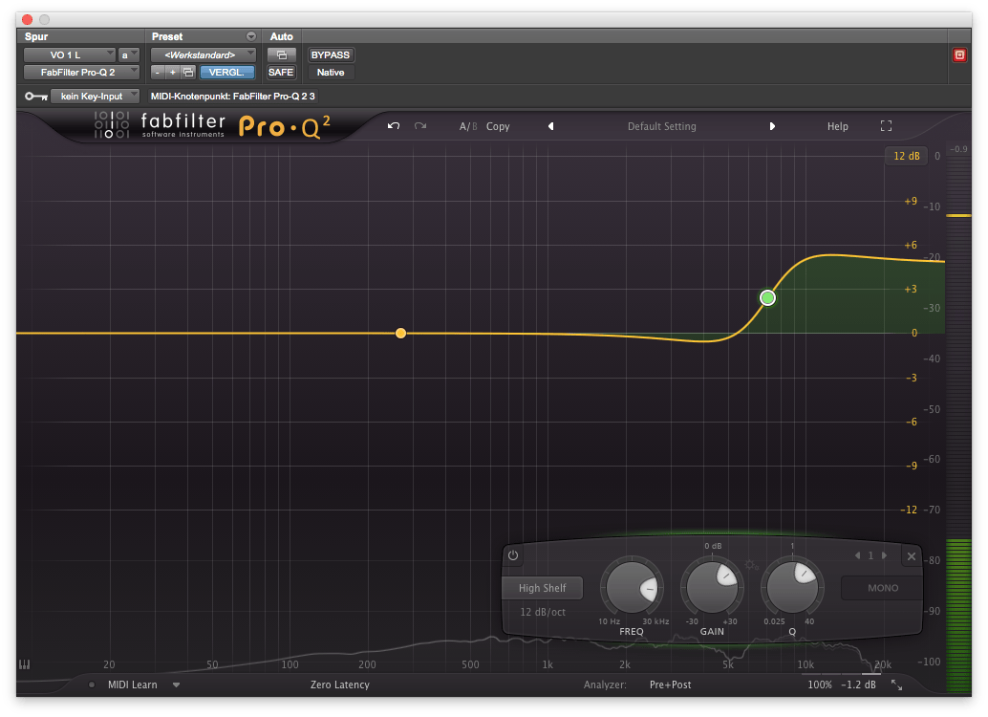Viewport: 988px width, 717px height.
Task: Toggle MONO stereo placement button
Action: coord(882,588)
